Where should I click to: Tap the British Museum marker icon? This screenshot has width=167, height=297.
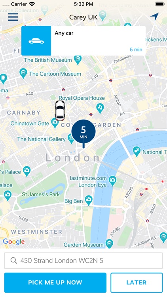tap(78, 59)
